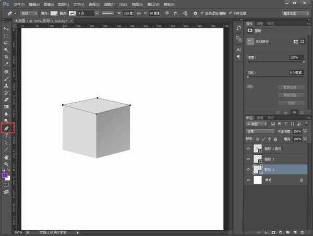Open the 基本功能 workspace dropdown
This screenshot has height=236, width=313.
(x=296, y=13)
